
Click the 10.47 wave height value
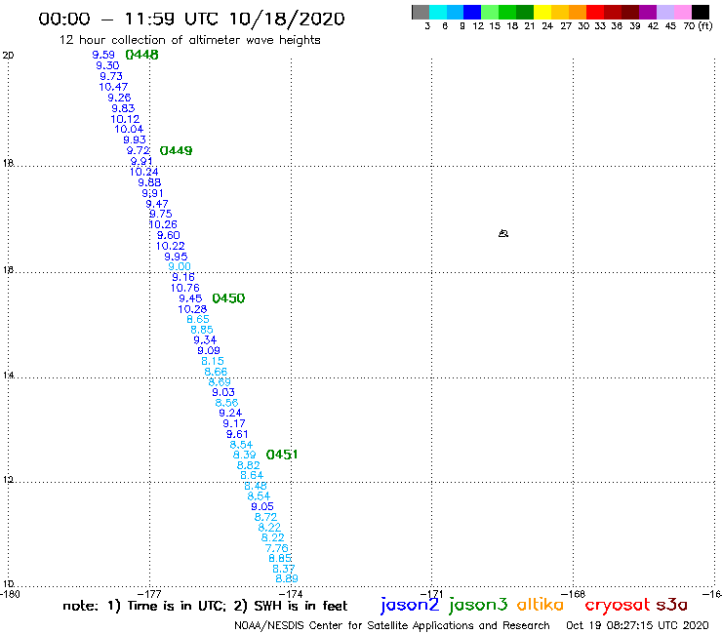click(113, 87)
